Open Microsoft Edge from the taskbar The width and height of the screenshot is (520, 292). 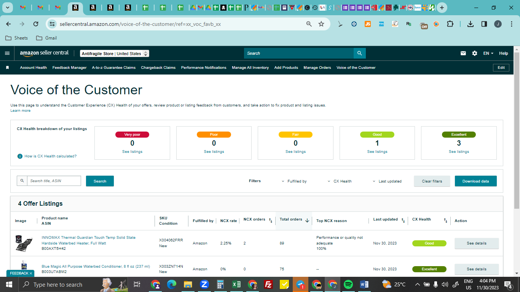click(x=172, y=284)
